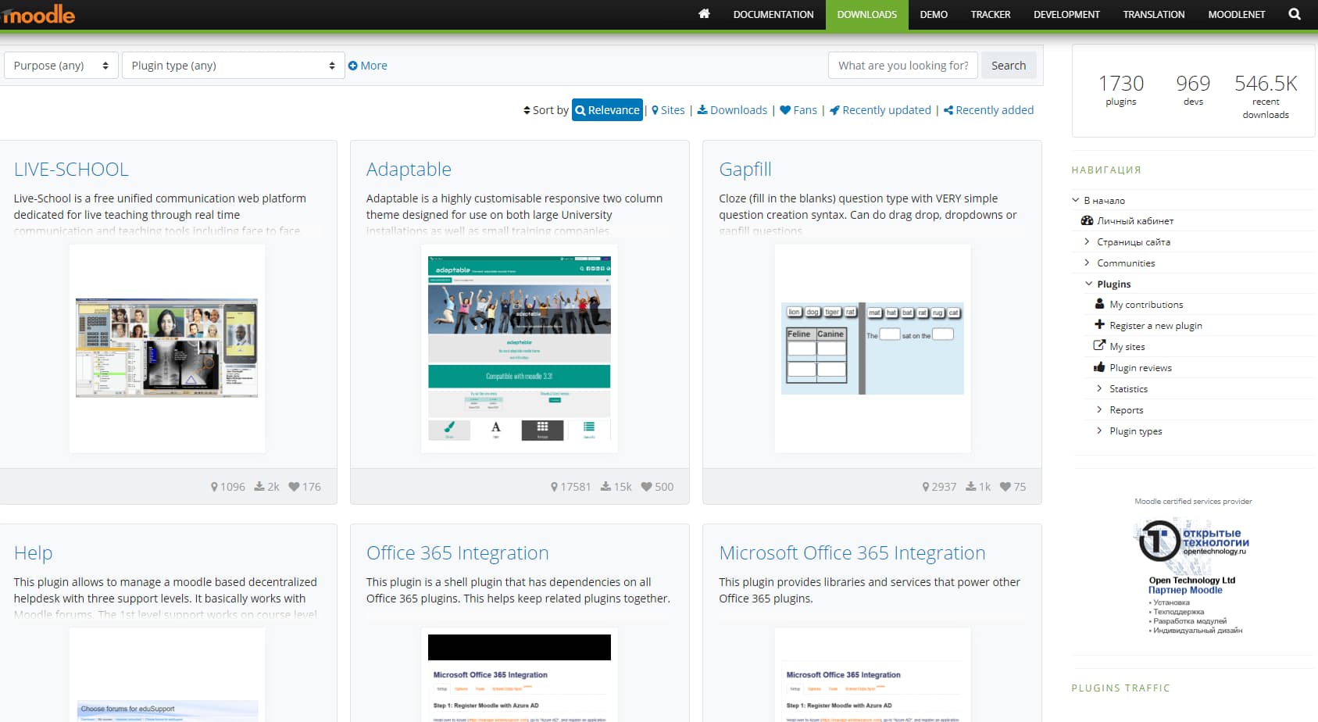Click the plus icon beside Register a new plugin
1318x722 pixels.
[1099, 324]
